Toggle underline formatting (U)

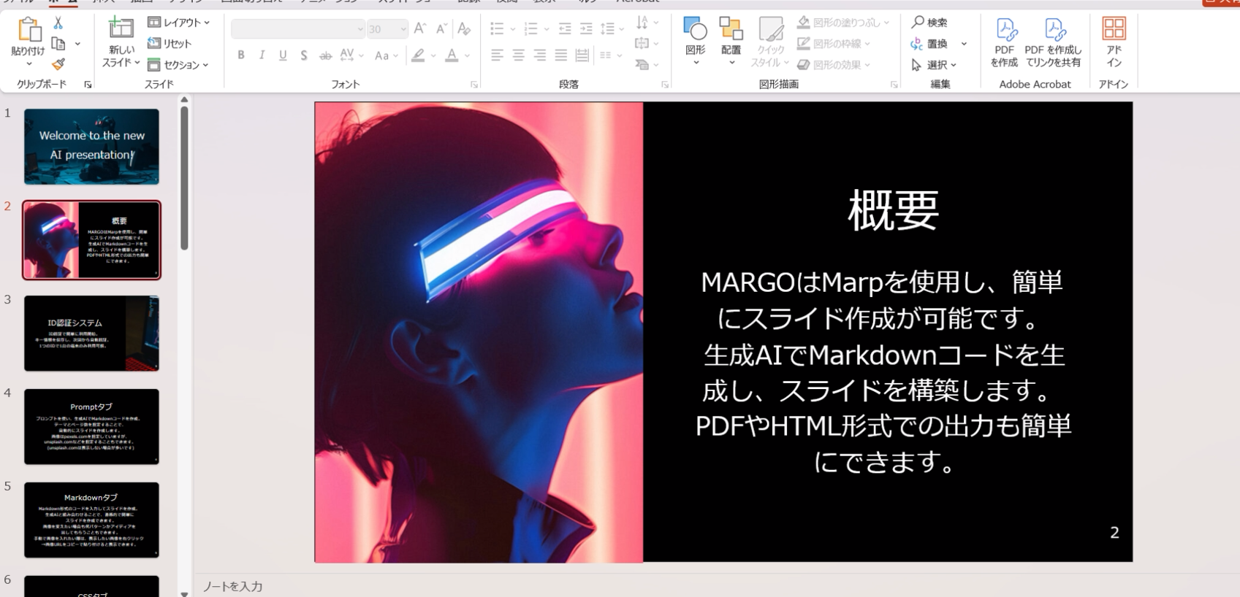283,55
